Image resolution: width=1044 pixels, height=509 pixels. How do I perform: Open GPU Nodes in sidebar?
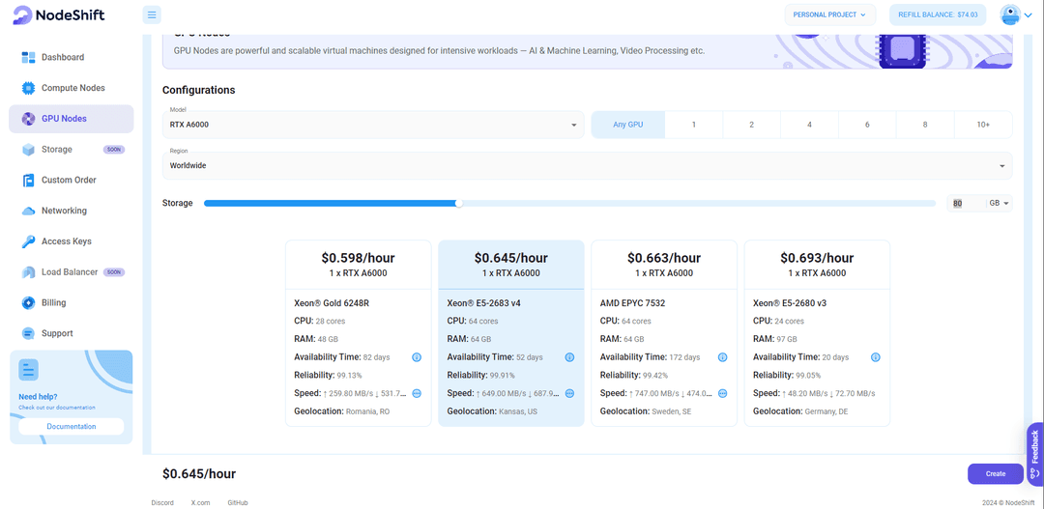pos(72,119)
